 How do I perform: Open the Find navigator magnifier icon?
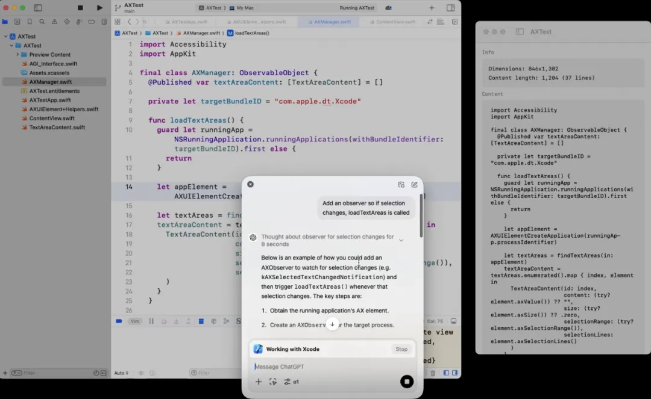pyautogui.click(x=42, y=22)
